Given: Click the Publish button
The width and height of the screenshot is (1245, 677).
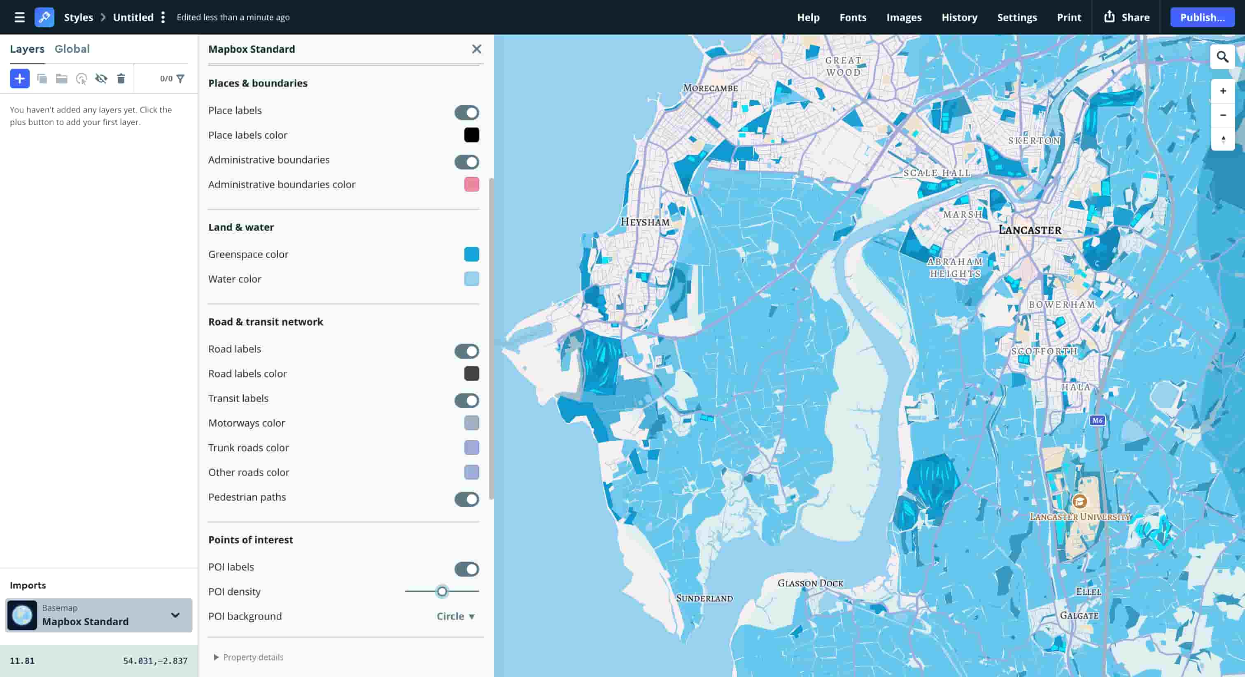Looking at the screenshot, I should (1203, 17).
